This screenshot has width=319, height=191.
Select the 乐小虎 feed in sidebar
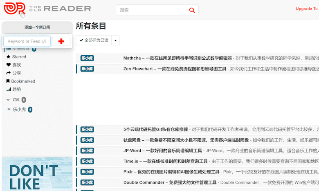click(x=19, y=110)
